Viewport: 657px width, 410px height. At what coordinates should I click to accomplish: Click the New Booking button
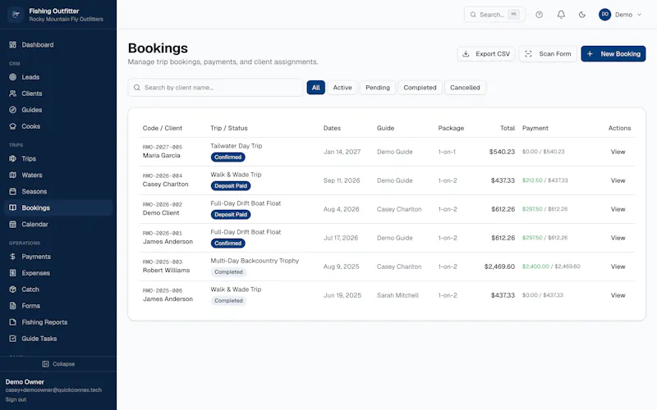(x=613, y=53)
